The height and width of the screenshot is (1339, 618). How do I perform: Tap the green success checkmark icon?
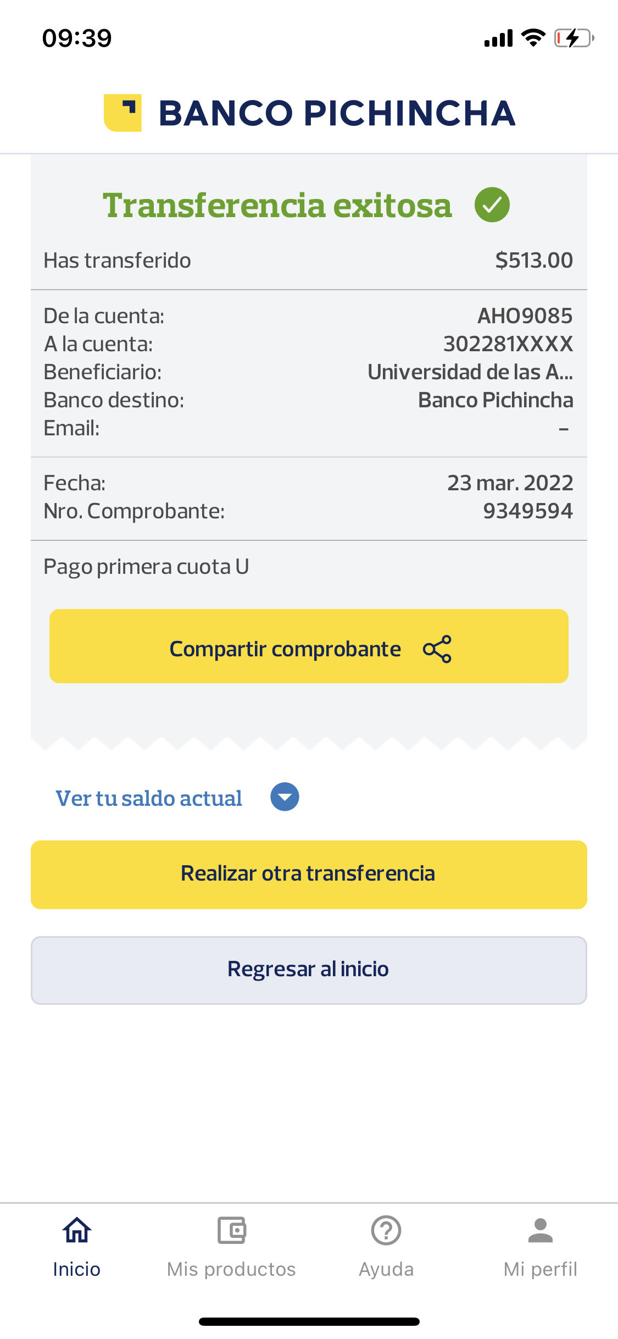492,204
